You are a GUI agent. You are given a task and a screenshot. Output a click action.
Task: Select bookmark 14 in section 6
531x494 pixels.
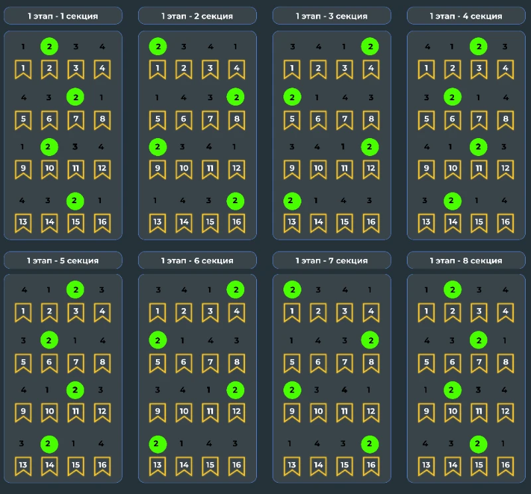pyautogui.click(x=184, y=466)
